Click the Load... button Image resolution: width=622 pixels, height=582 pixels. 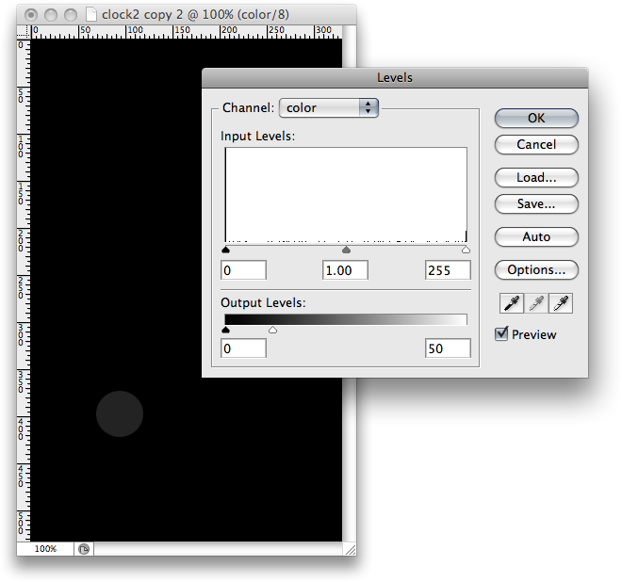click(x=536, y=178)
